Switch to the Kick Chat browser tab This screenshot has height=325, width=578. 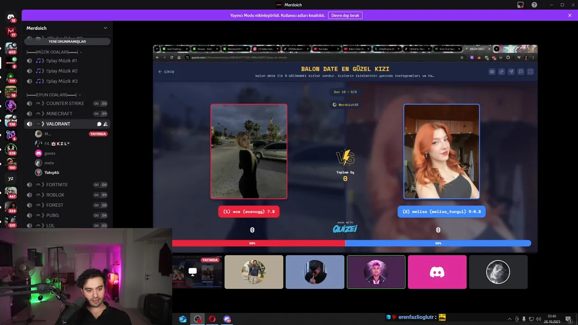[448, 49]
